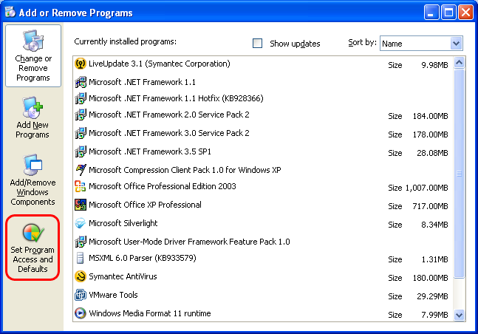Switch to Add New Programs
The width and height of the screenshot is (478, 334).
pyautogui.click(x=33, y=117)
